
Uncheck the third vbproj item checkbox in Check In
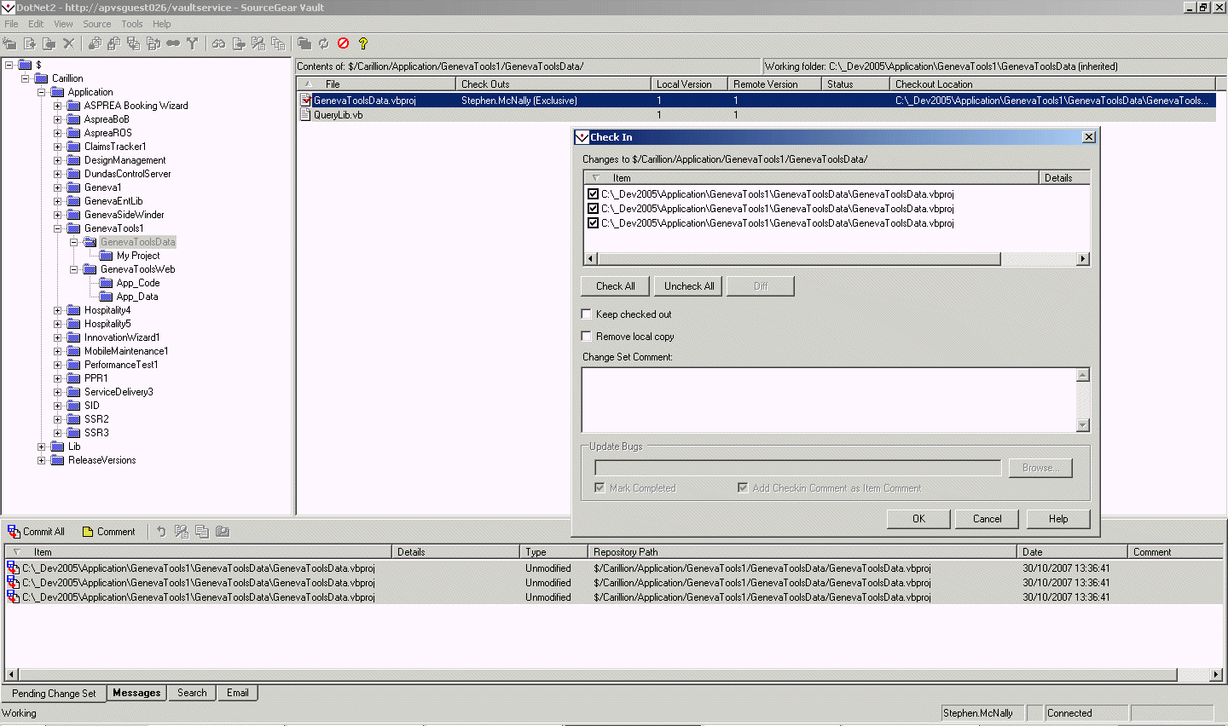[594, 223]
